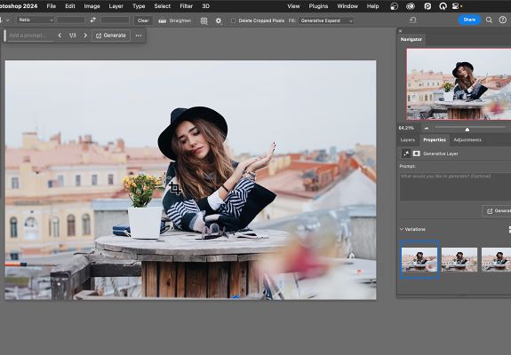Click the layer mask icon in Properties

coord(417,154)
